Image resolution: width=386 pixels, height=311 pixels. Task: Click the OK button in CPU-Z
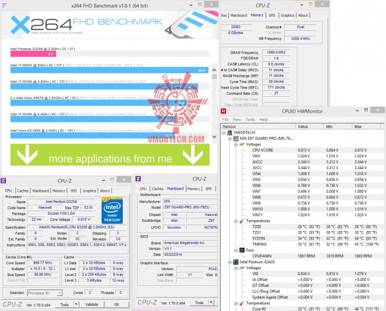click(x=117, y=305)
